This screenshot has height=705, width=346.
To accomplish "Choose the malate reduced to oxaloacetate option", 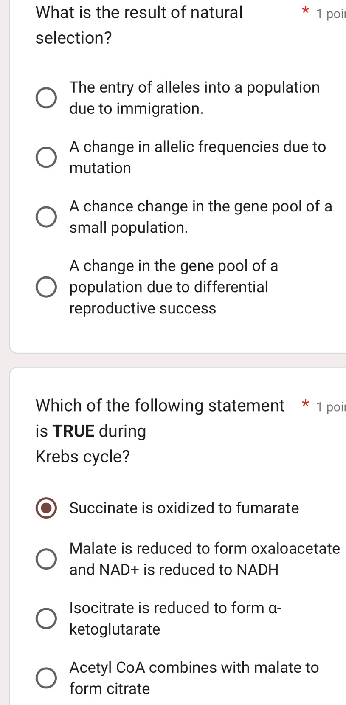I will 46,559.
